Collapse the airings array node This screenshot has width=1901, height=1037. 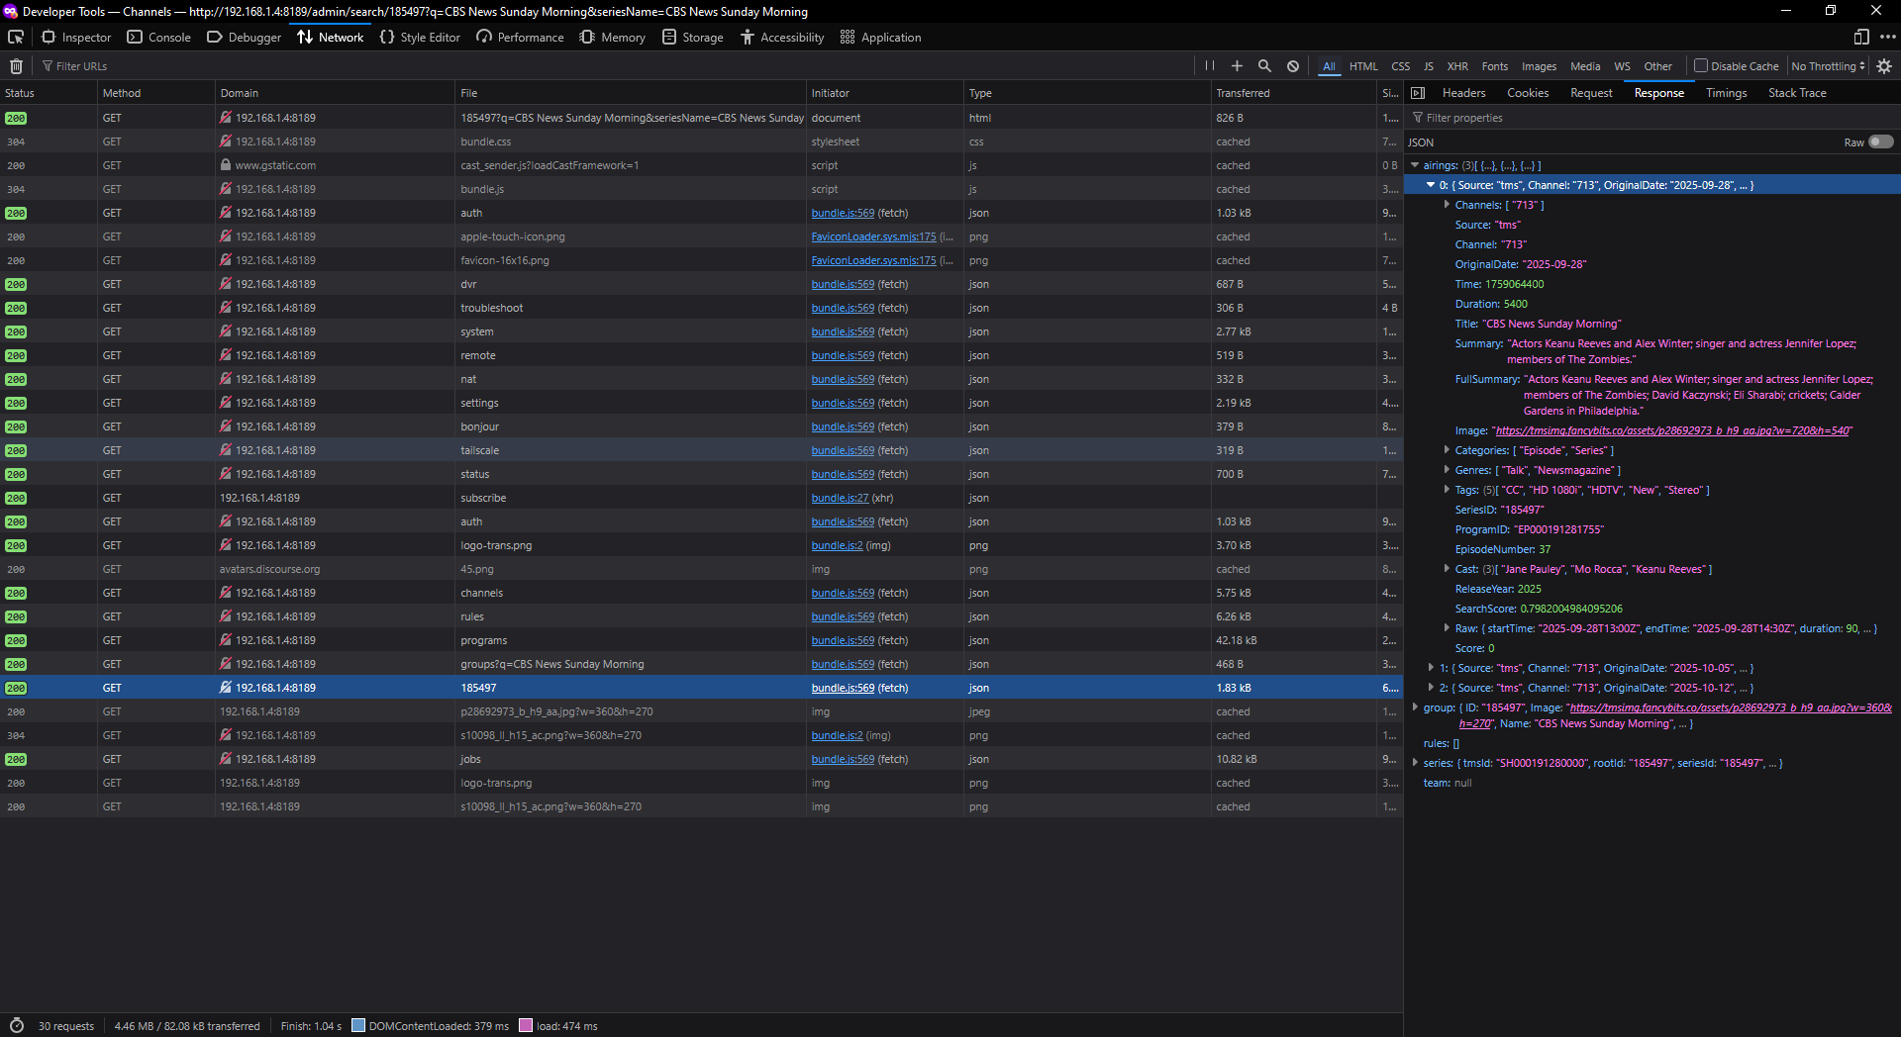click(1415, 165)
